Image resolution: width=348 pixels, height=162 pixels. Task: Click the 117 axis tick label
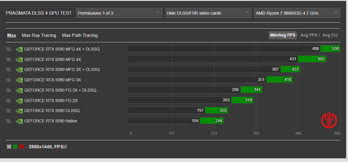coord(172,133)
